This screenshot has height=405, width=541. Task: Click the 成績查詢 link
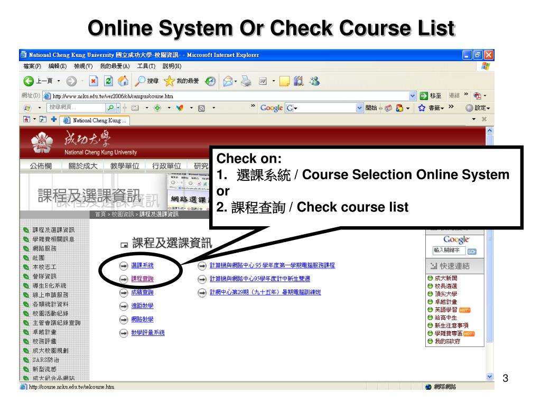pos(142,292)
